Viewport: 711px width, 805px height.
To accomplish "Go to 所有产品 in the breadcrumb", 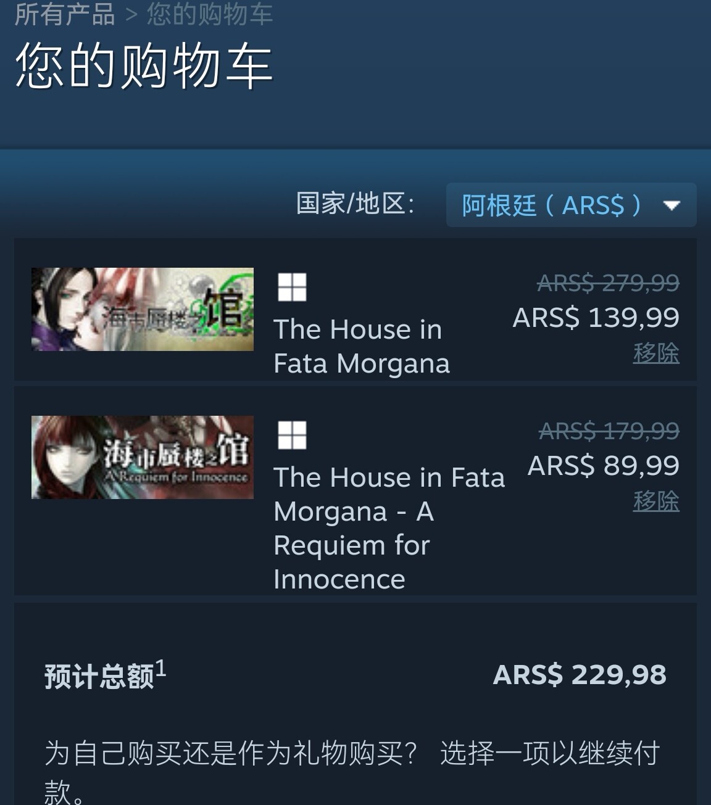I will (65, 14).
